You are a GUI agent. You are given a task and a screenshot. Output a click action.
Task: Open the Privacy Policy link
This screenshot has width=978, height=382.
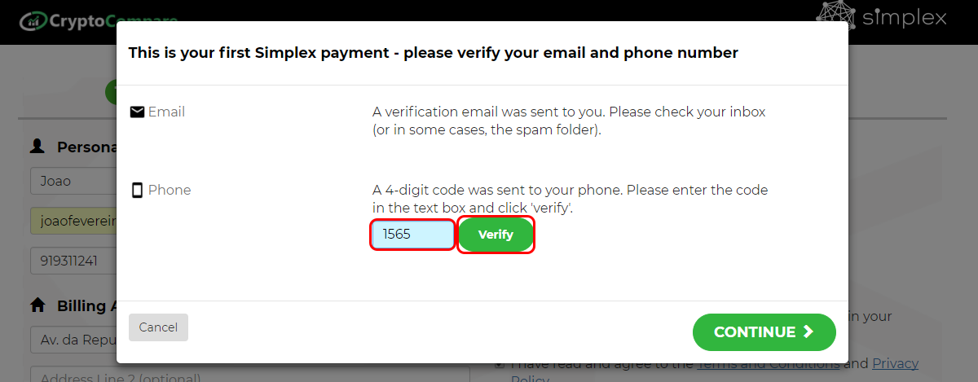[895, 364]
